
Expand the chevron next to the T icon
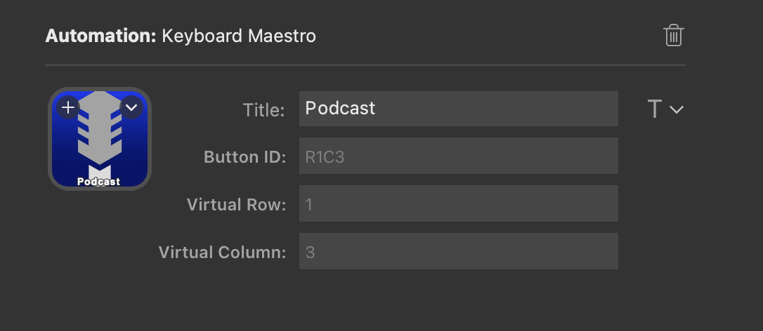coord(677,109)
